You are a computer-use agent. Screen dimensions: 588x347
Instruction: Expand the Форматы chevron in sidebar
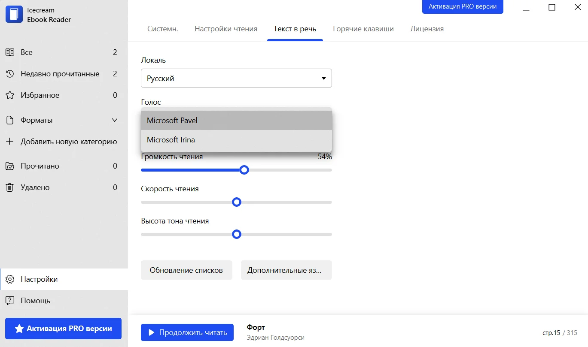tap(115, 120)
